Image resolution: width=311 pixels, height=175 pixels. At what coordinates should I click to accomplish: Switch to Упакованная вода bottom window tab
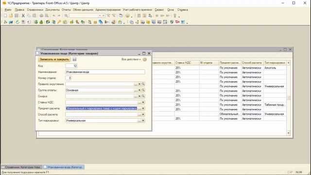click(x=64, y=167)
